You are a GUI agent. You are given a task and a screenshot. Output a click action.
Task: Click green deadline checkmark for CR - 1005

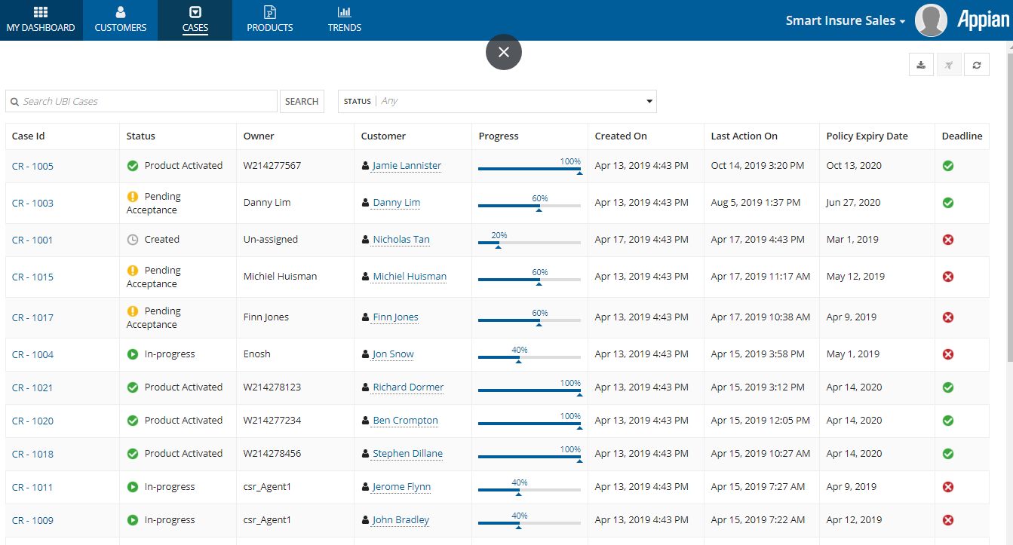(x=948, y=166)
